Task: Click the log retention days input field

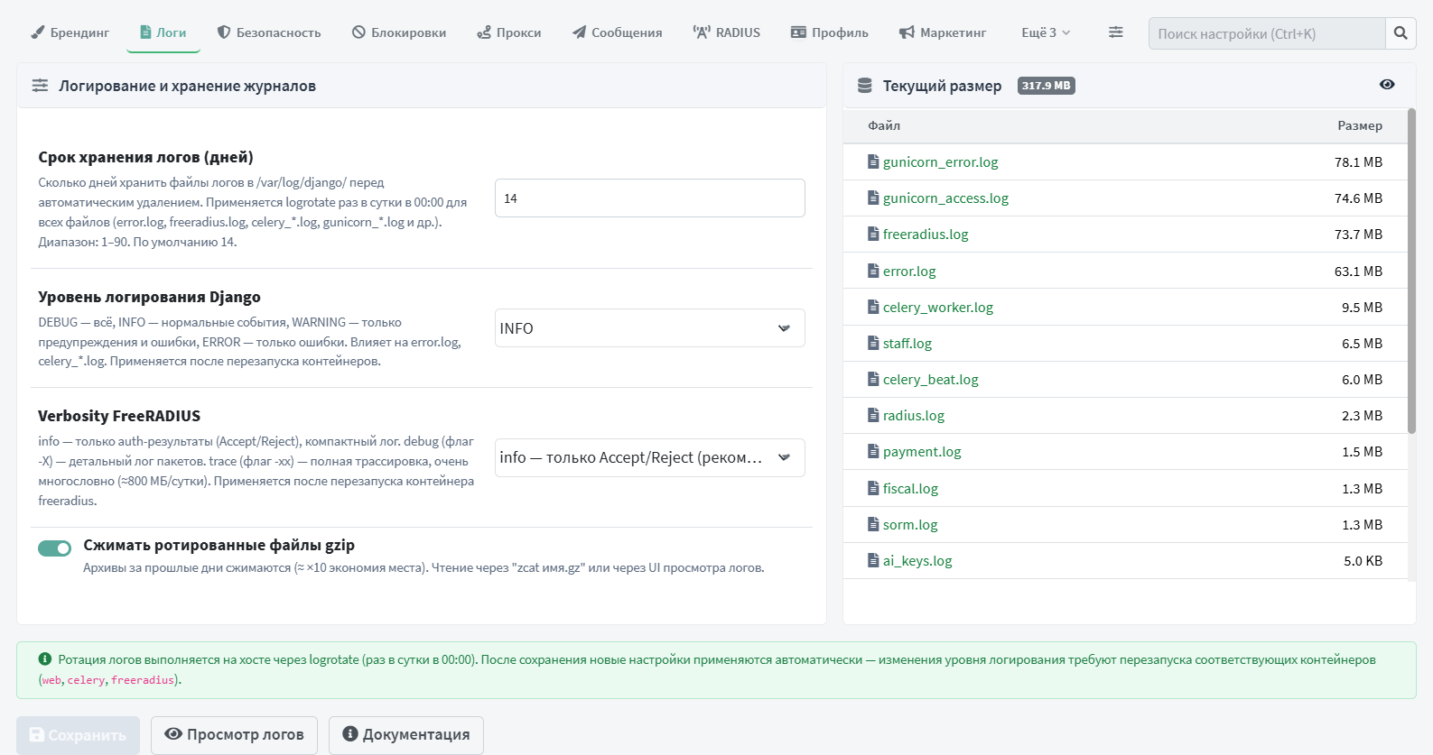Action: click(x=650, y=198)
